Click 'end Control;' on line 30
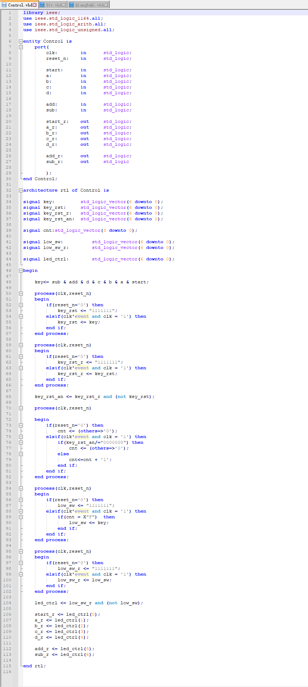This screenshot has height=687, width=308. coord(40,179)
